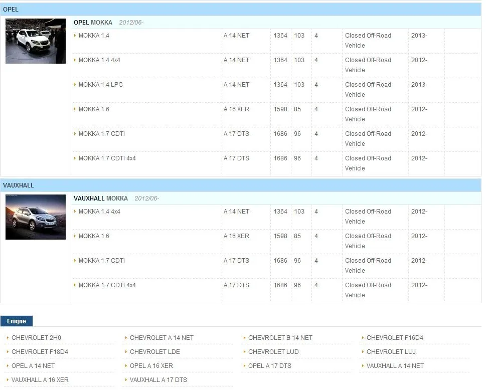The image size is (486, 390).
Task: Open VAUXHALL MOKKA 2012/06- model heading
Action: (116, 199)
